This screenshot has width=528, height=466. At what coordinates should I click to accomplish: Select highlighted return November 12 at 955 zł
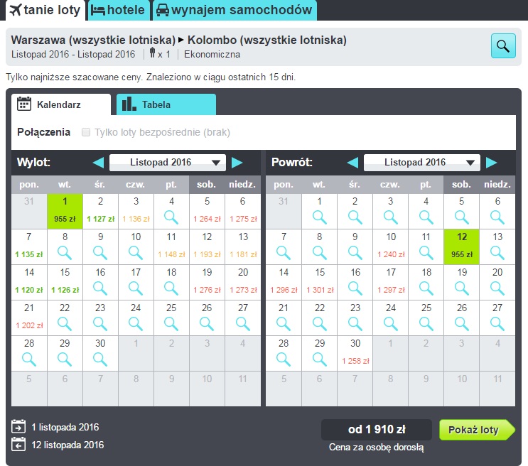[x=462, y=246]
